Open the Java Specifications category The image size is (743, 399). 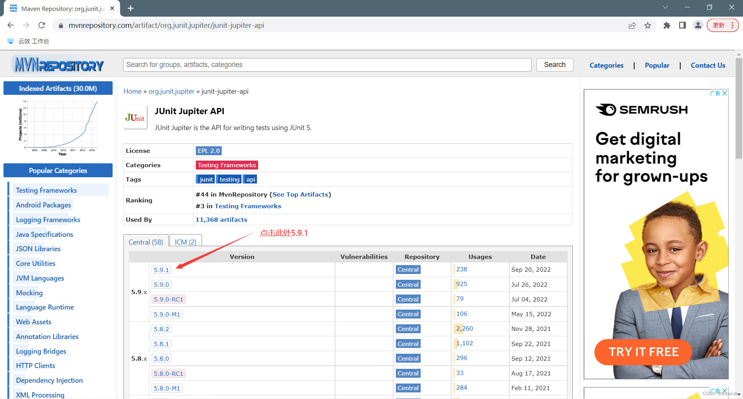point(45,234)
